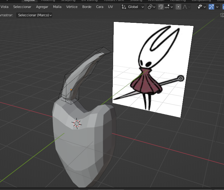Open the Seleccionar (Marco) drag dropdown
This screenshot has width=224, height=190.
point(34,15)
